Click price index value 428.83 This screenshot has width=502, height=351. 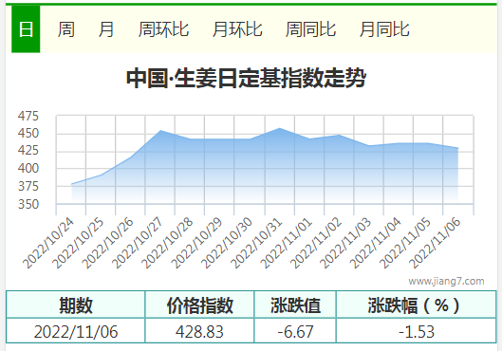click(x=199, y=331)
